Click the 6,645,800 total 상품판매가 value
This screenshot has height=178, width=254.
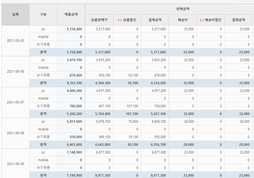(x=103, y=145)
